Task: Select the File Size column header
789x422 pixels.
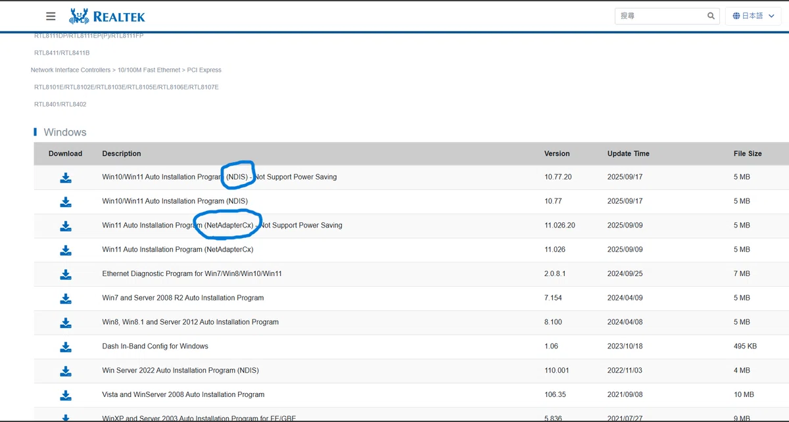Action: [748, 154]
